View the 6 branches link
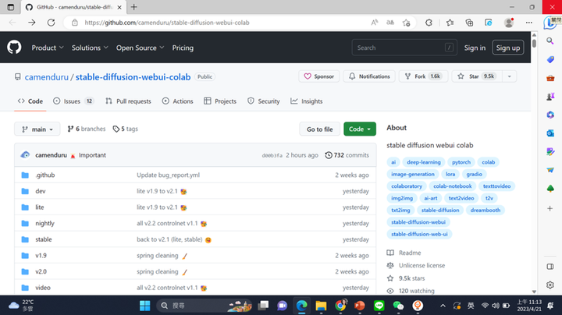This screenshot has width=562, height=315. point(87,129)
